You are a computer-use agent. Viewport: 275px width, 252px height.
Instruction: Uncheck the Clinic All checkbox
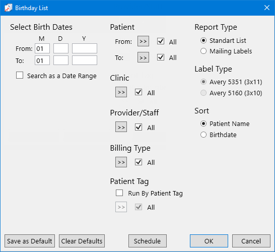click(139, 92)
